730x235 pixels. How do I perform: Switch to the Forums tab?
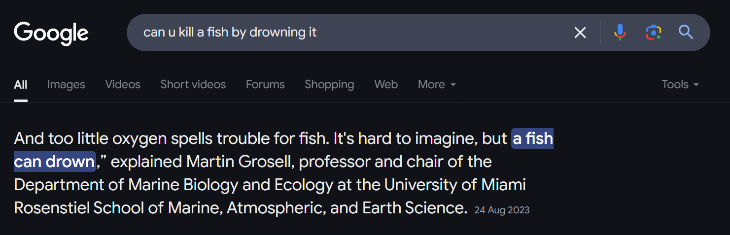point(265,85)
